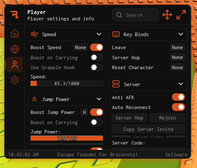Click the Server Code input box
This screenshot has height=168, width=197.
point(149,149)
